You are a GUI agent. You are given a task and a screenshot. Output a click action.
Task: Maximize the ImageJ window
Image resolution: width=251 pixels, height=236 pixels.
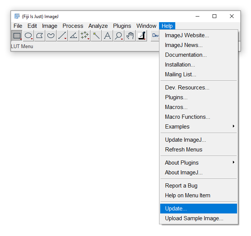(214, 16)
